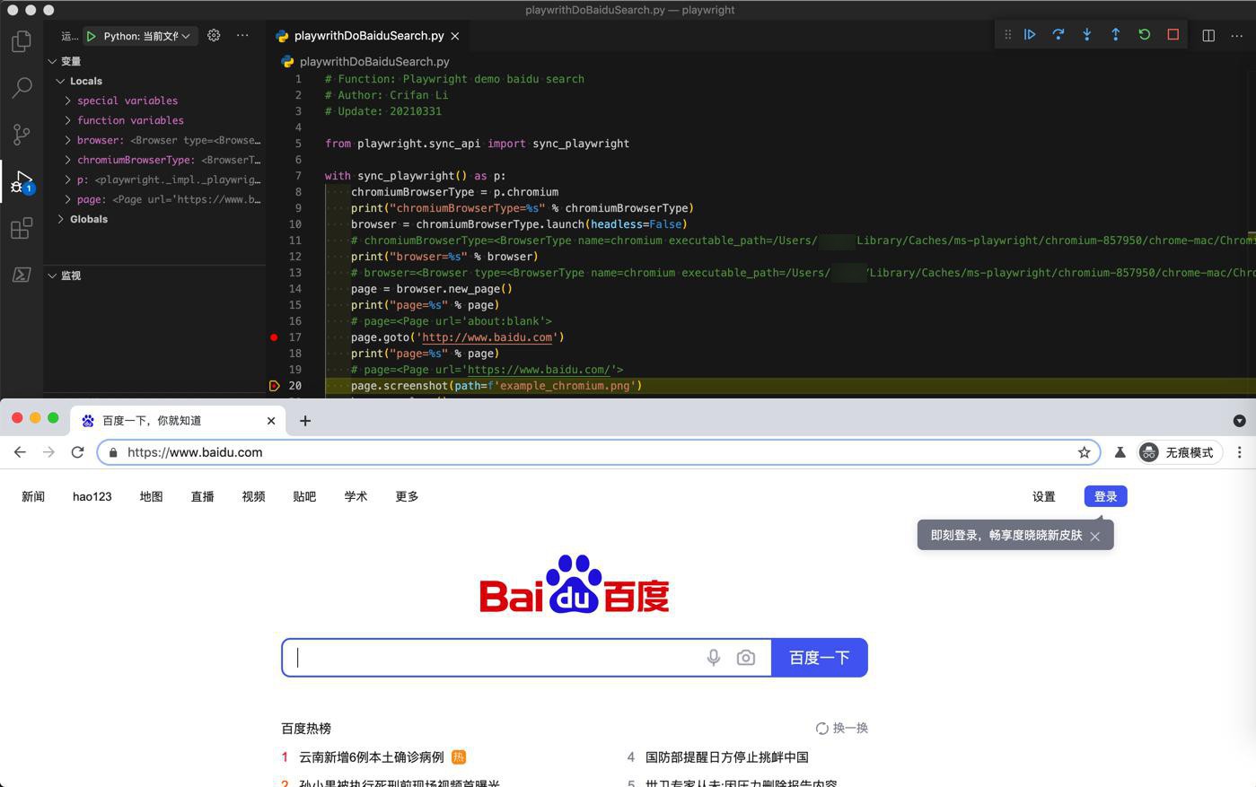Expand function variables

(67, 120)
